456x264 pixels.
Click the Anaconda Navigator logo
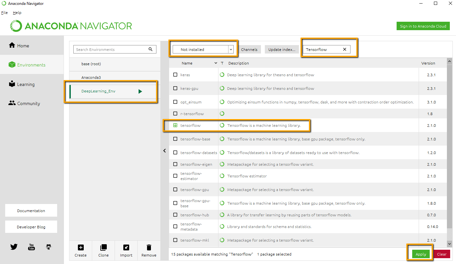[x=71, y=26]
